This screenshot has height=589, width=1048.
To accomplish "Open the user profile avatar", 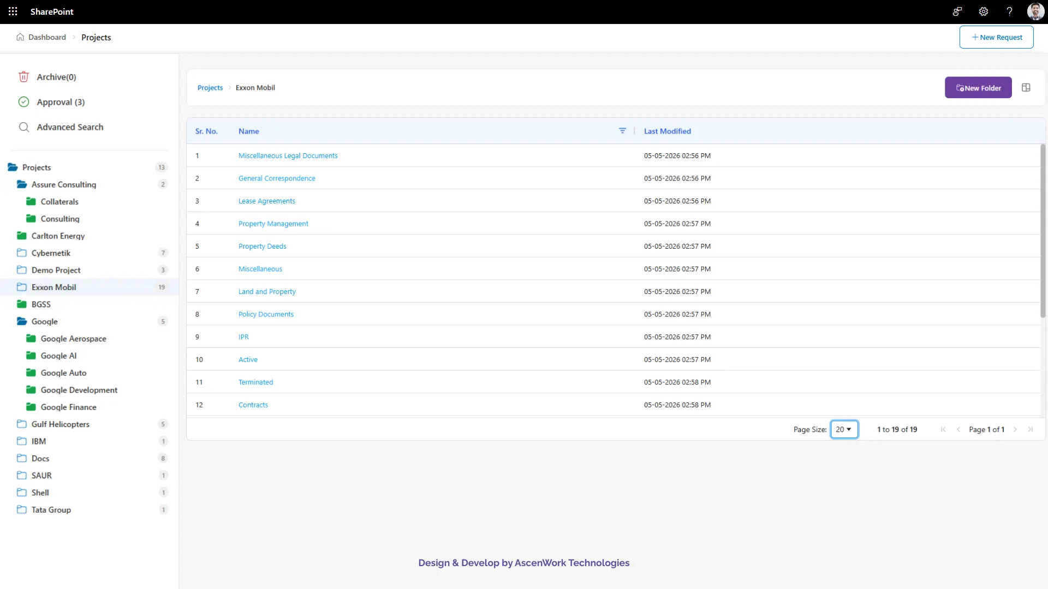I will tap(1035, 11).
